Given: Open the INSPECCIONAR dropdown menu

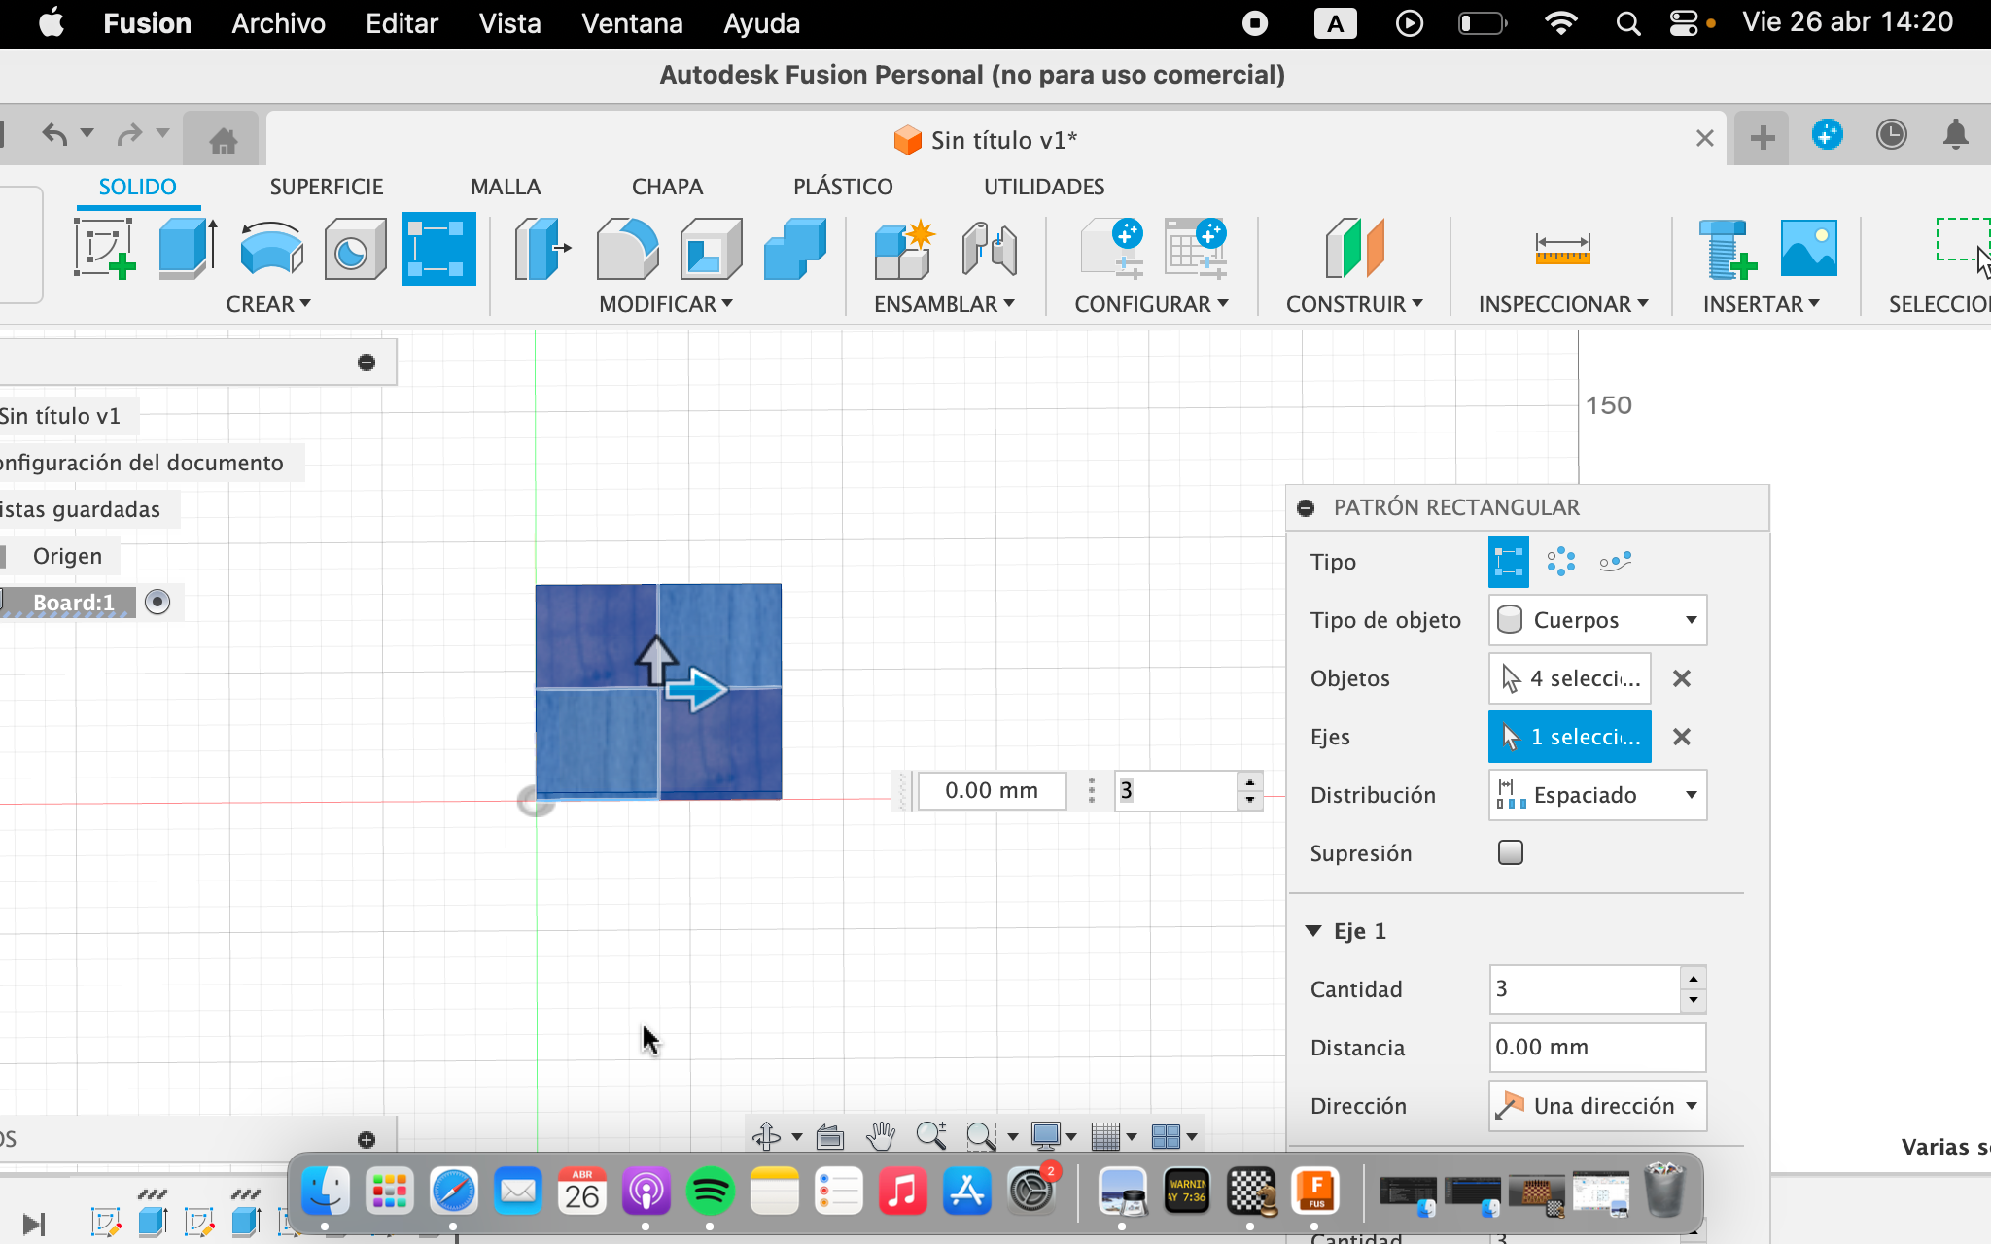Looking at the screenshot, I should point(1563,304).
